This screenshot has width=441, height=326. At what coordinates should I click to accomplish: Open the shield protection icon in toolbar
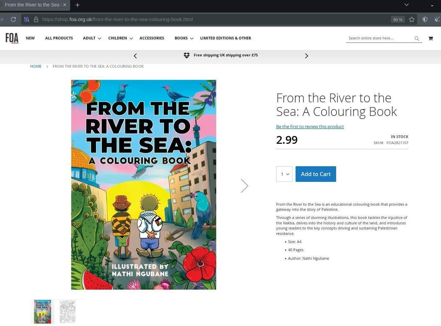pos(425,19)
